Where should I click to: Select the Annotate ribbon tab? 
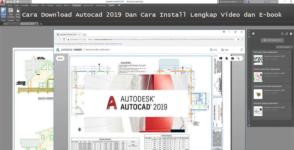25,5
